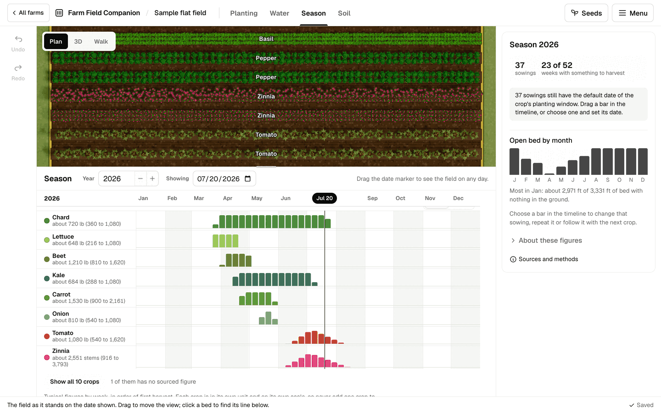Click the Lettuce light green legend dot
Image resolution: width=661 pixels, height=413 pixels.
pos(47,240)
